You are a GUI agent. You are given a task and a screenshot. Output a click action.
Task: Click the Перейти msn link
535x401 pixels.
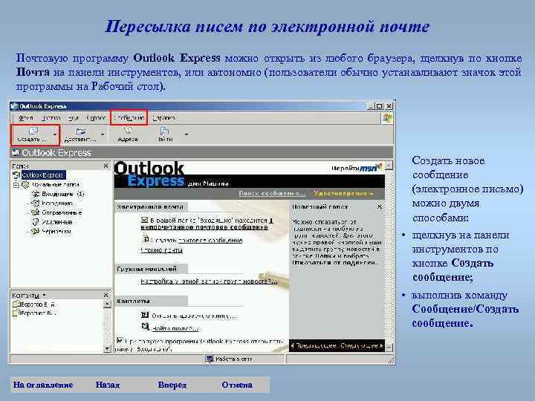click(356, 168)
